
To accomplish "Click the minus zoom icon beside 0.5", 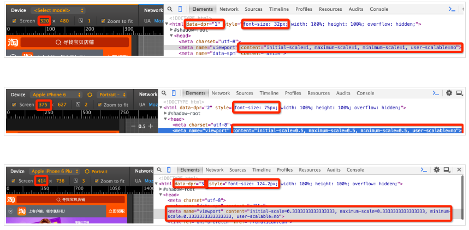I will tap(133, 126).
